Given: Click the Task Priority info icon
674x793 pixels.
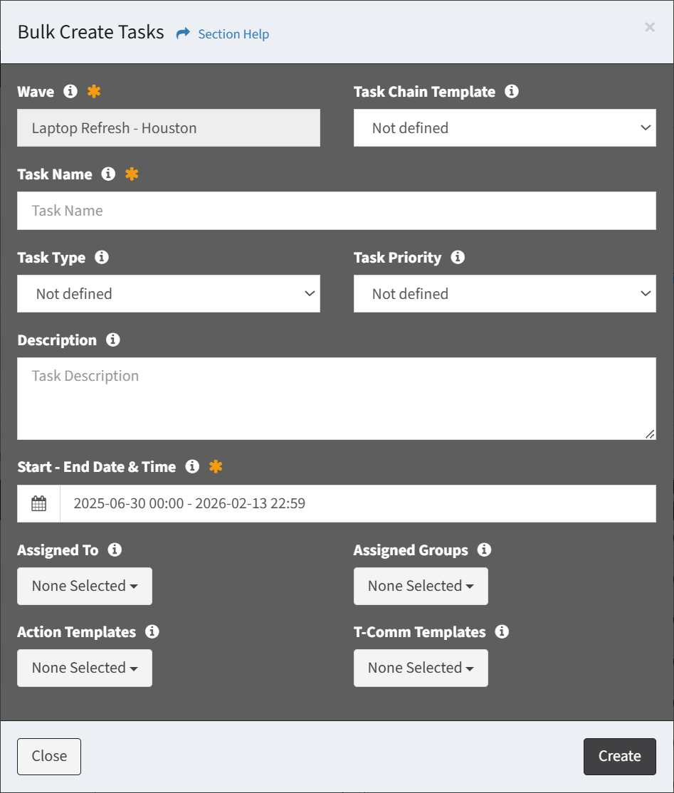Looking at the screenshot, I should pyautogui.click(x=458, y=257).
